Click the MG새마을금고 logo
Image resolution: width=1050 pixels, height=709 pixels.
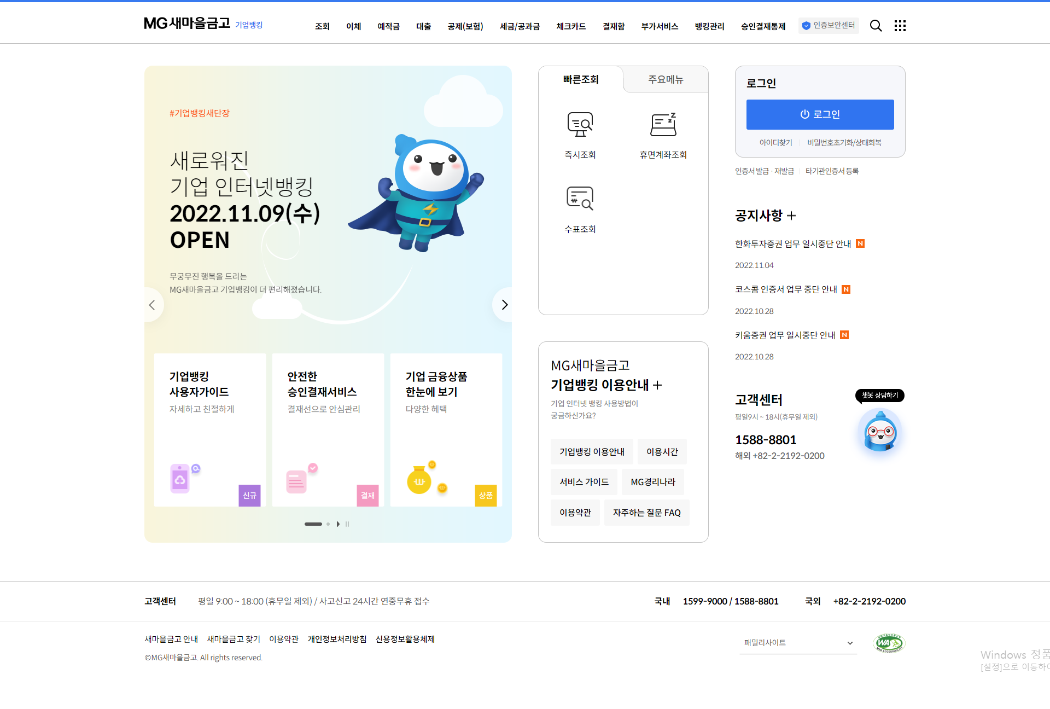point(186,24)
